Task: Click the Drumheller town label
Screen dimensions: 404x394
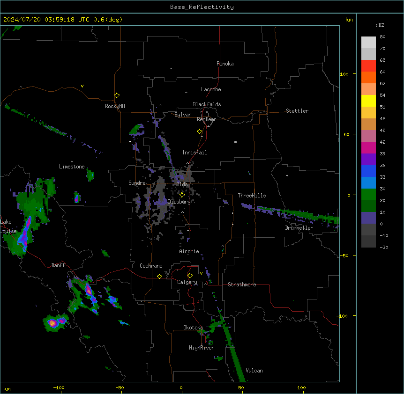Action: 299,228
